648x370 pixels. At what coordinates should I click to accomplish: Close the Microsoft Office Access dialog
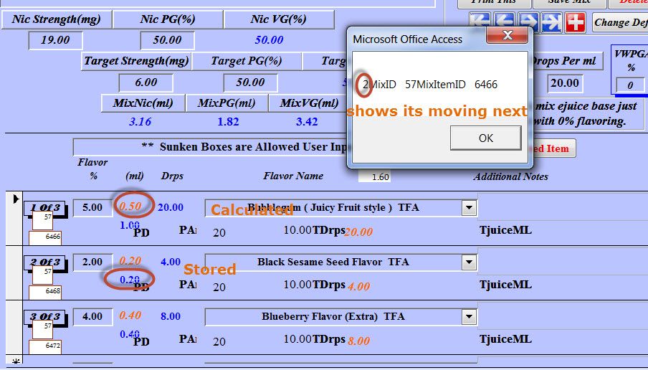(508, 35)
